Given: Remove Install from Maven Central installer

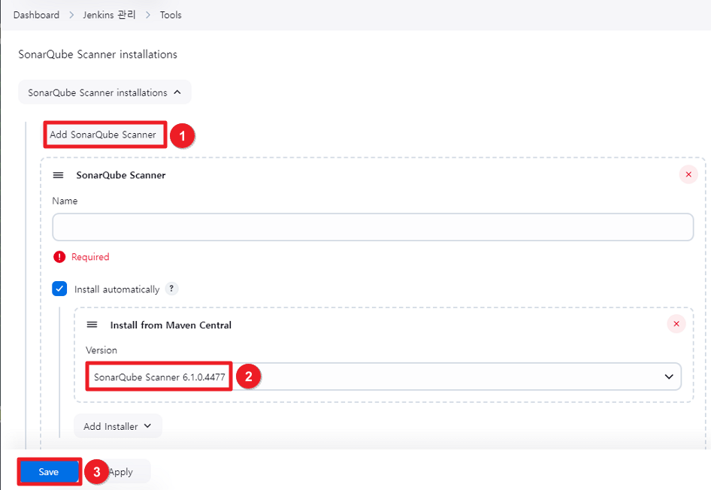Looking at the screenshot, I should [x=676, y=324].
